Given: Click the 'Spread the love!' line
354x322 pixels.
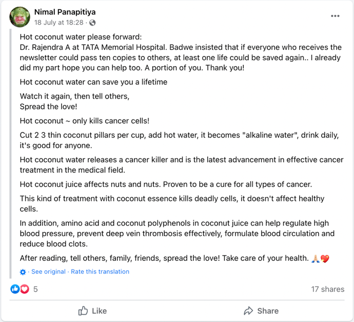Looking at the screenshot, I should 48,107.
